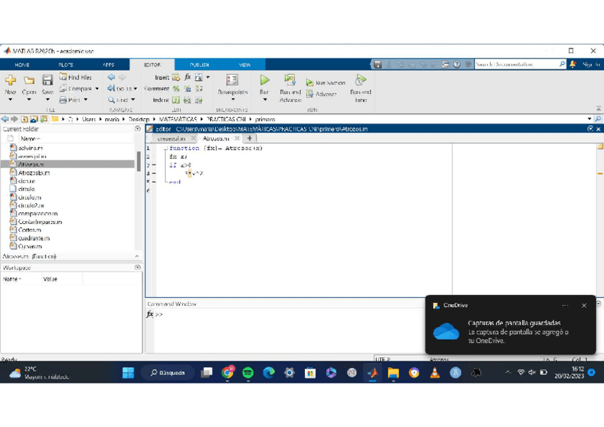Click the Run and Time icon
Viewport: 604px width, 427px height.
tap(360, 81)
